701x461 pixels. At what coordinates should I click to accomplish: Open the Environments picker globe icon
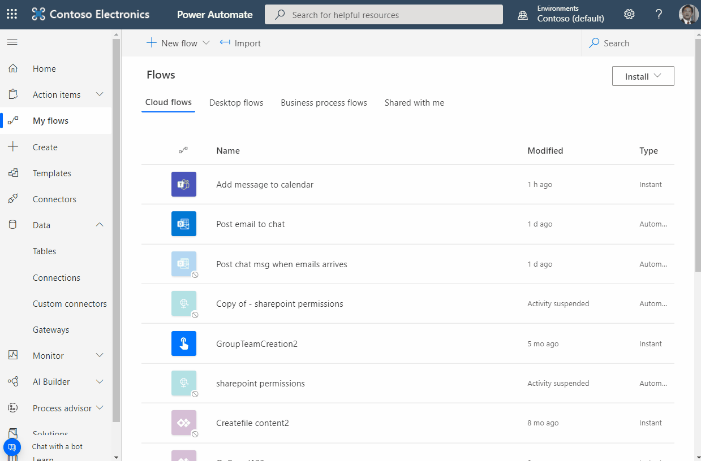click(x=523, y=15)
